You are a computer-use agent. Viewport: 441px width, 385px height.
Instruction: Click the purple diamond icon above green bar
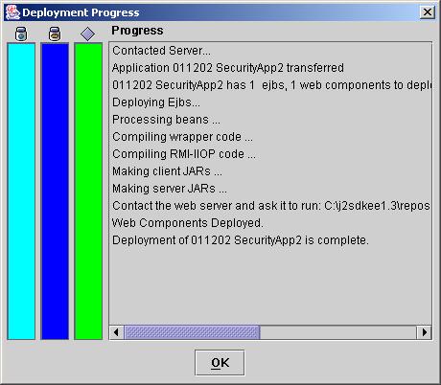(88, 34)
